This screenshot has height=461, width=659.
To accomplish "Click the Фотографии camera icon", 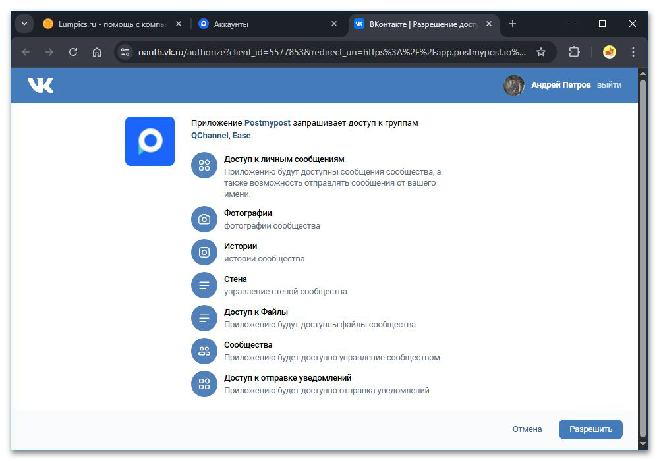I will pyautogui.click(x=204, y=219).
